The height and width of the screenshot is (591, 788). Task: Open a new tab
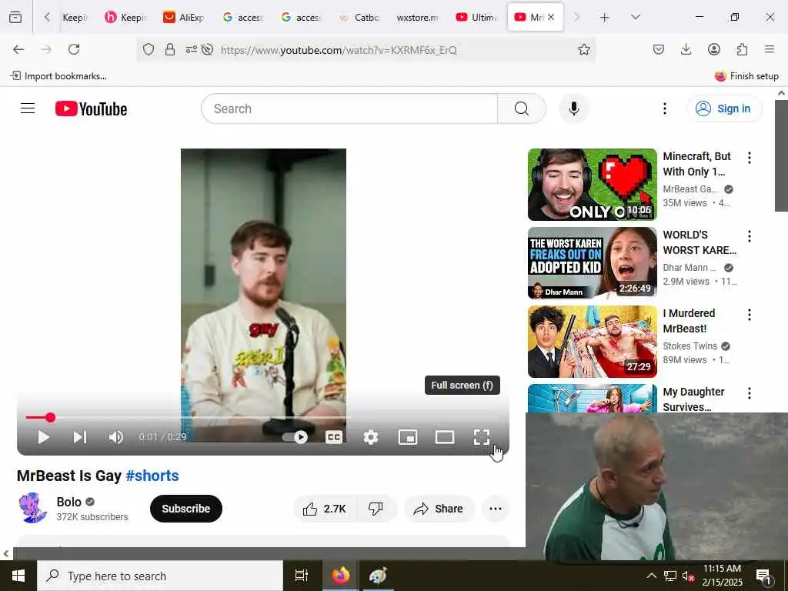(605, 18)
